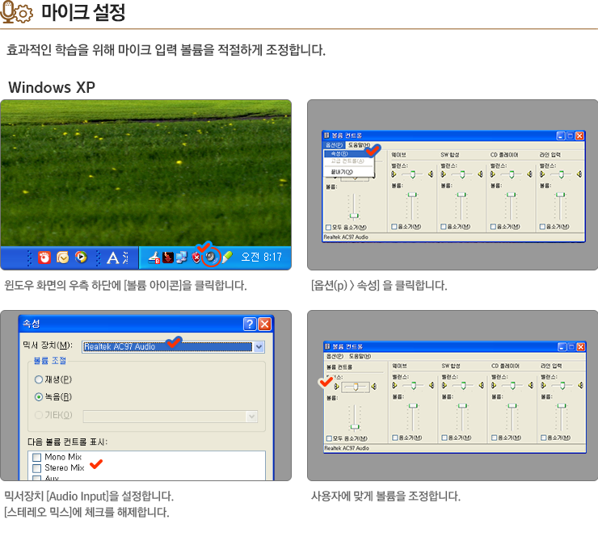Click 속성(R) in the open 옵션 menu
This screenshot has width=598, height=553.
tap(339, 153)
